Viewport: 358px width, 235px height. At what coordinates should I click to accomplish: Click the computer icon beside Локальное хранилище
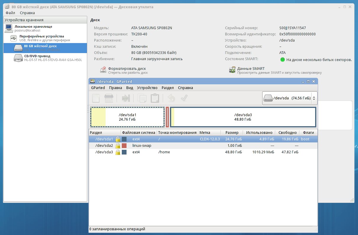(x=9, y=28)
